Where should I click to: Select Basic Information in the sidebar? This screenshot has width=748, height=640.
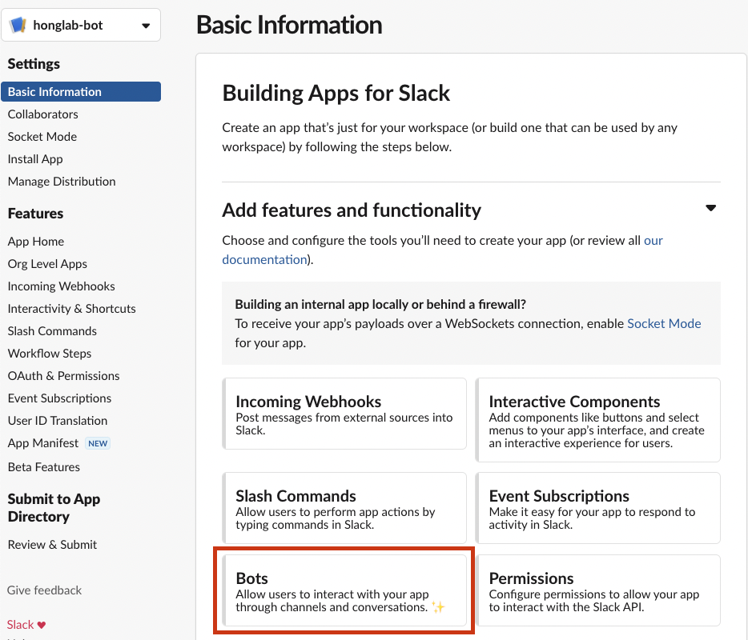click(81, 91)
